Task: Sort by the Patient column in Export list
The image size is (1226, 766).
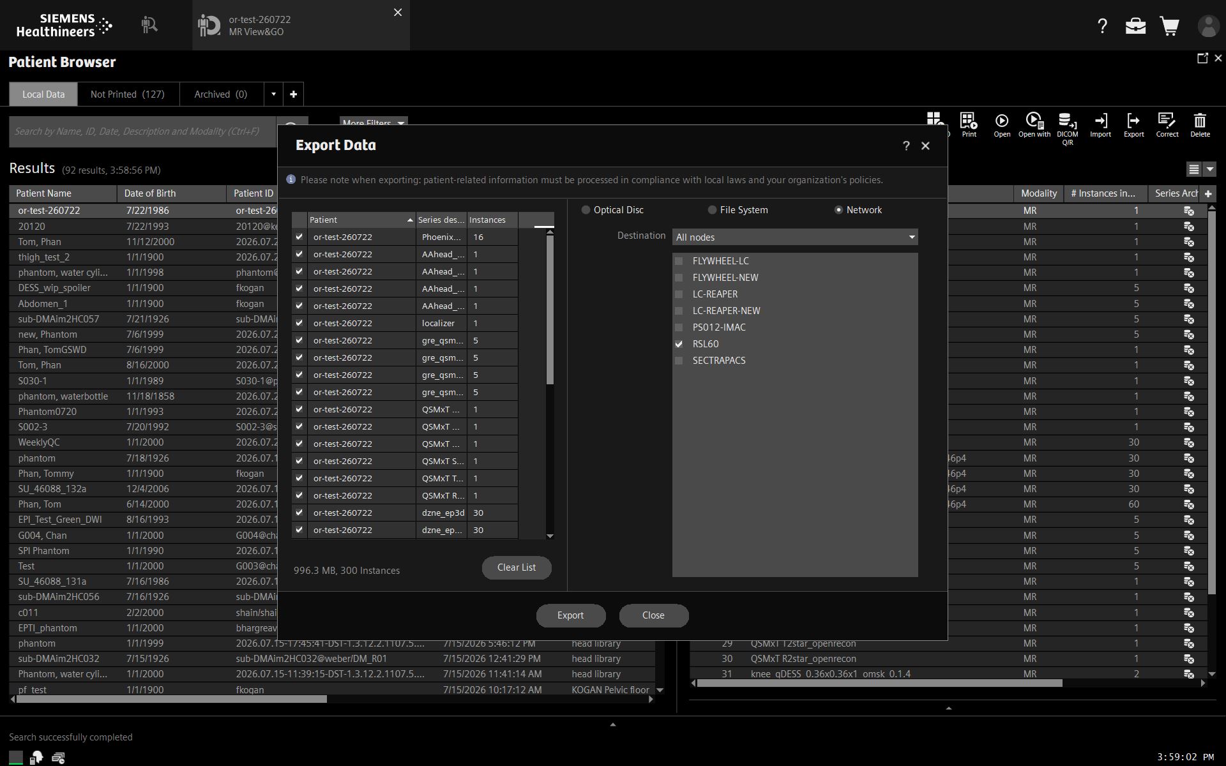Action: 361,220
